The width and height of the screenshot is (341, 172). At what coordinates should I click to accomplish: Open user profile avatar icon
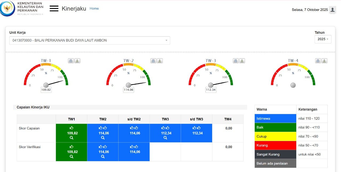pos(332,10)
